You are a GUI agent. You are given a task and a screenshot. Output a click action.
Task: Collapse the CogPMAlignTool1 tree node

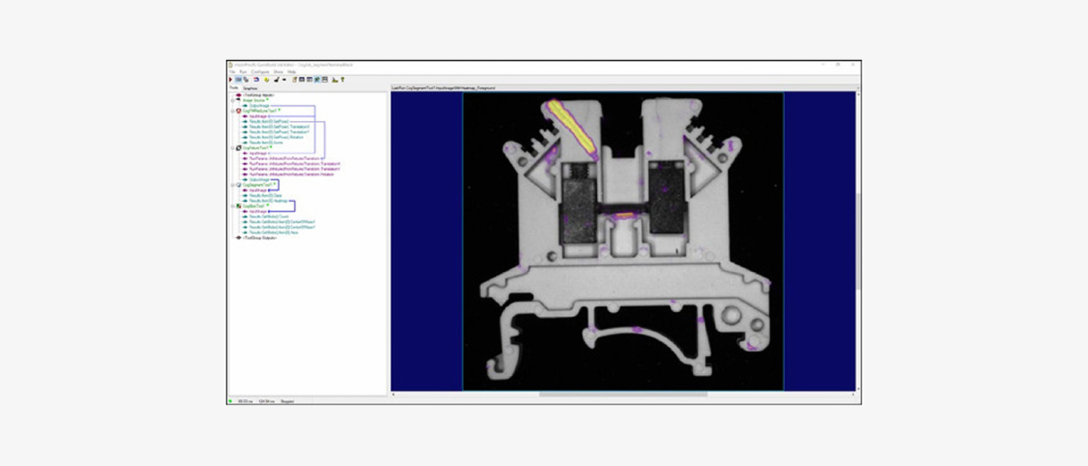pos(232,110)
